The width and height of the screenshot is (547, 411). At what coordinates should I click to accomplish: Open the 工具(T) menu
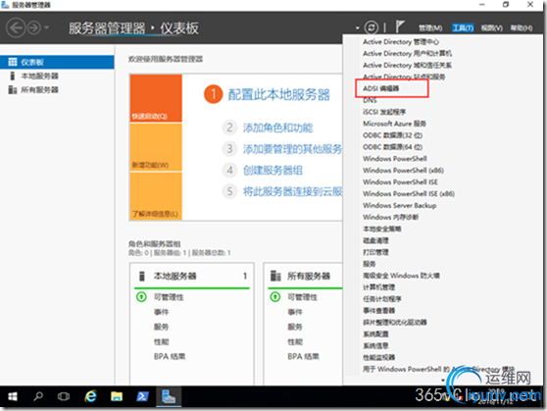pyautogui.click(x=463, y=27)
